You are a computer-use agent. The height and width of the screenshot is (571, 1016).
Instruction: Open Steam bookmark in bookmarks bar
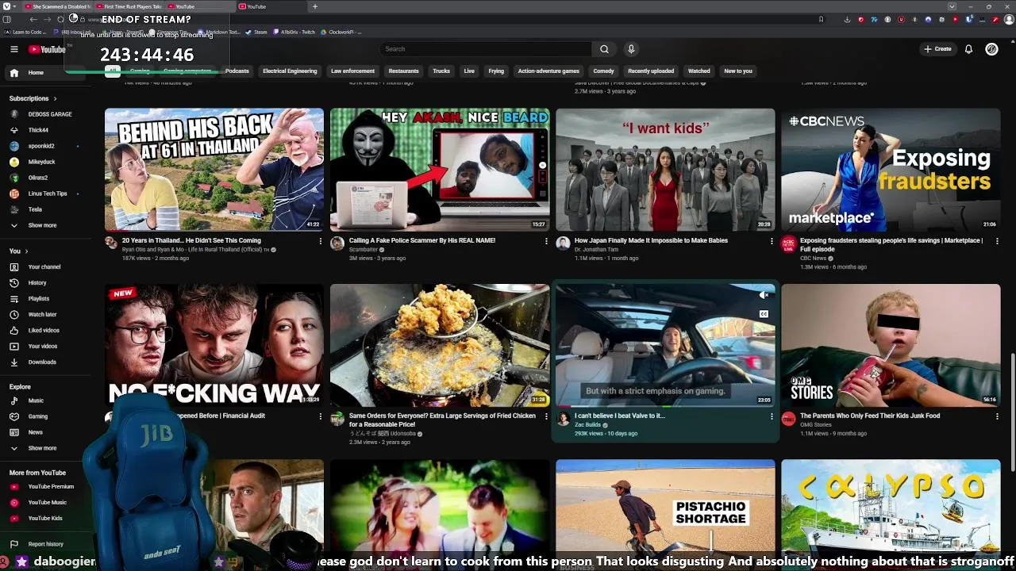click(256, 33)
